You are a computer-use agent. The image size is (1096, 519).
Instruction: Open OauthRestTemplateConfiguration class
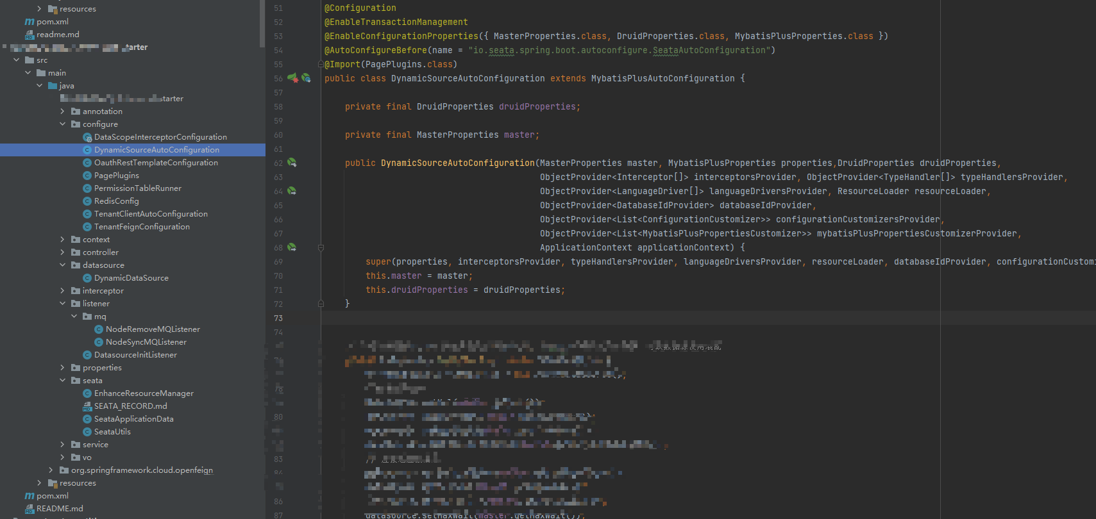pos(156,163)
